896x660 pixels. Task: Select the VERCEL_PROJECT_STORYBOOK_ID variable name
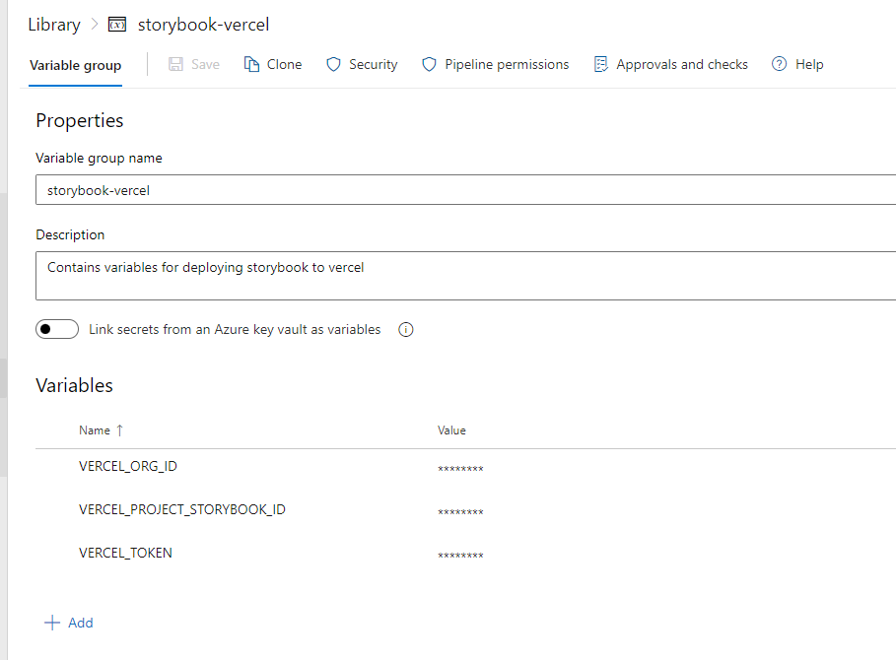pos(182,510)
